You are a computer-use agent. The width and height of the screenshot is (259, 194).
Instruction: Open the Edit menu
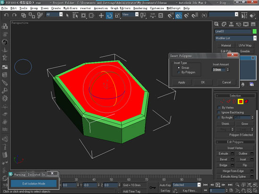[x=13, y=8]
